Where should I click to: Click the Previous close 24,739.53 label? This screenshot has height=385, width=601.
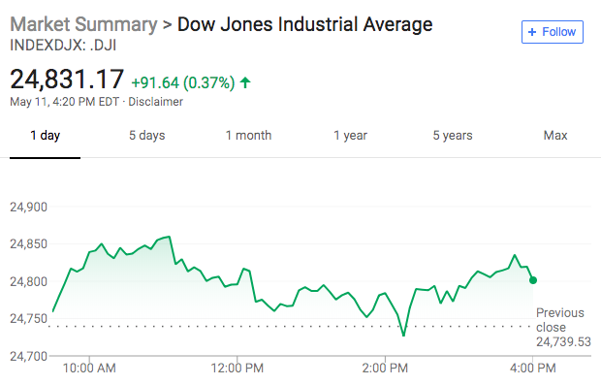(563, 327)
